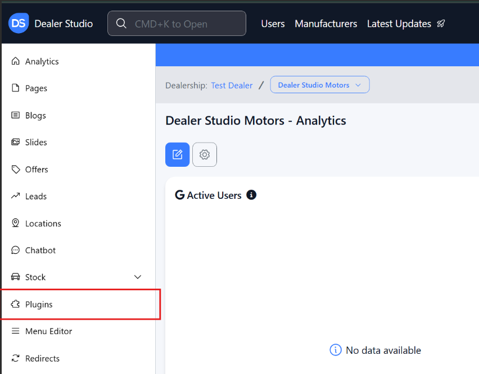Click the Slides image icon in sidebar
The height and width of the screenshot is (374, 479).
click(x=15, y=142)
